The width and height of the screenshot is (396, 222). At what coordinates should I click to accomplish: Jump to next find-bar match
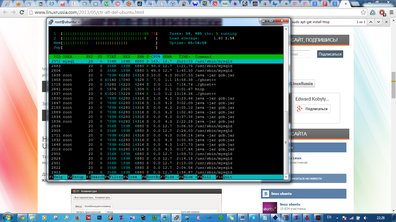tap(378, 22)
